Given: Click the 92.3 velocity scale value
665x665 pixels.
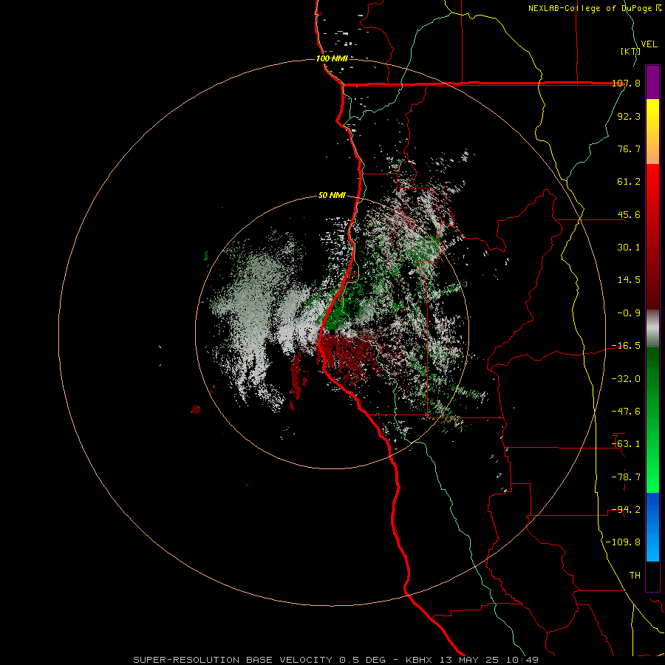Looking at the screenshot, I should coord(629,116).
